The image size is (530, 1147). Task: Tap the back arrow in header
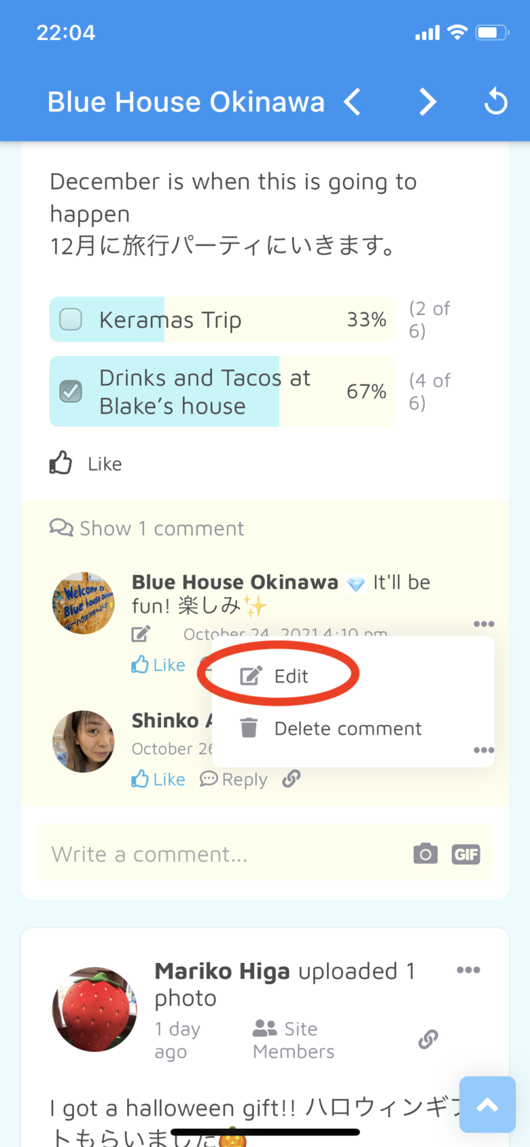(x=352, y=103)
